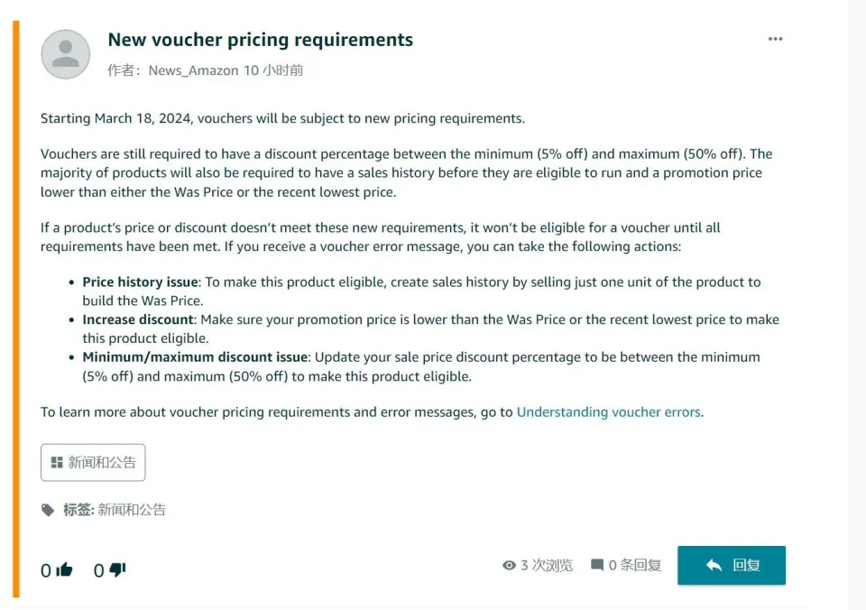Click the 3 次浏览 view count

point(547,565)
